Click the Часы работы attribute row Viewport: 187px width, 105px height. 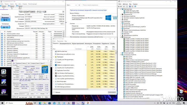coord(32,37)
